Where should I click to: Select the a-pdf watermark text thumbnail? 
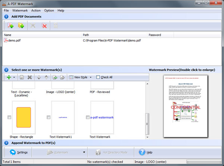(102, 117)
